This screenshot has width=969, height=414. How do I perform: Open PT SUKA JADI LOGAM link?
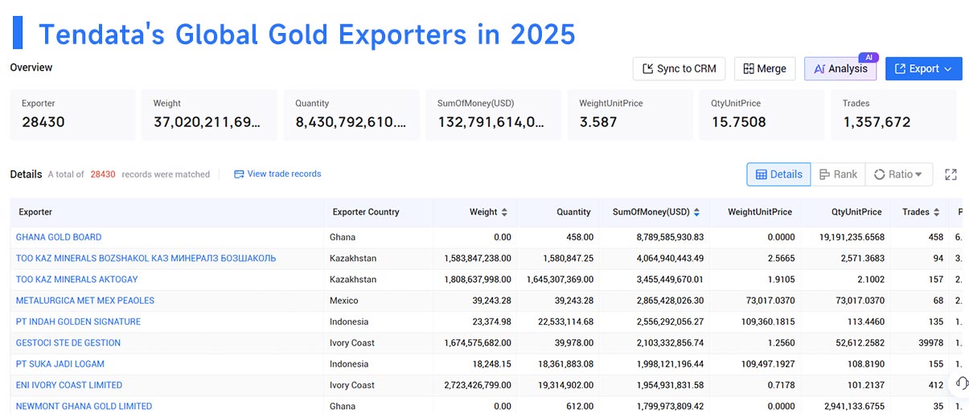tap(60, 363)
